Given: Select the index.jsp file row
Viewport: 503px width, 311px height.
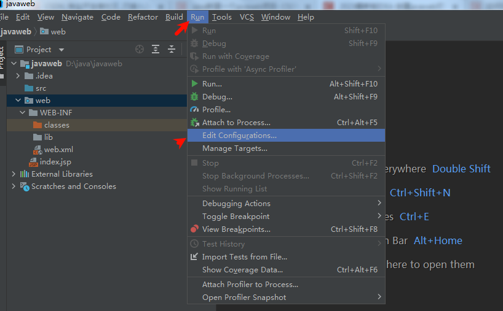Looking at the screenshot, I should 97,162.
